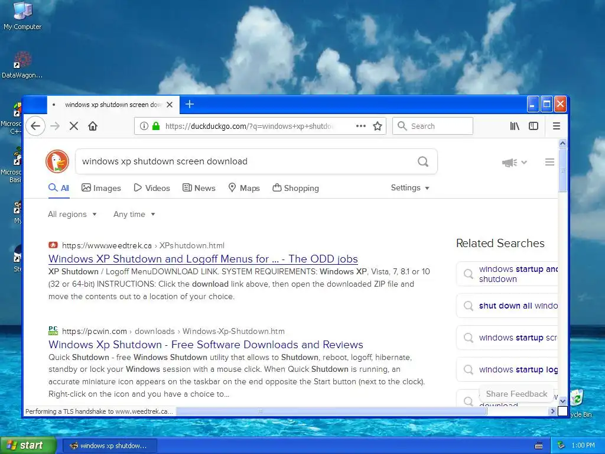
Task: Click the magnifier in DuckDuckGo search box
Action: pos(423,161)
